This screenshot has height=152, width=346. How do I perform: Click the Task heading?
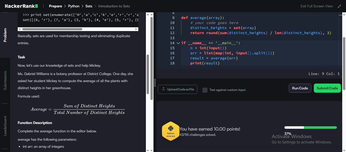pyautogui.click(x=21, y=57)
